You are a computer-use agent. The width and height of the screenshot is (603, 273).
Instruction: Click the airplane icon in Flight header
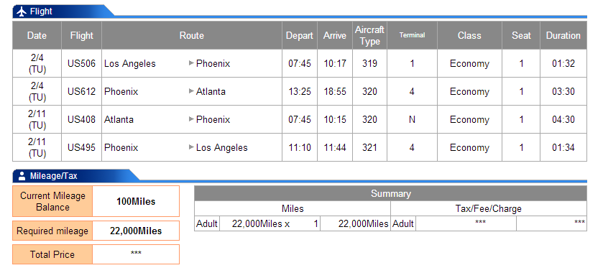click(x=22, y=11)
